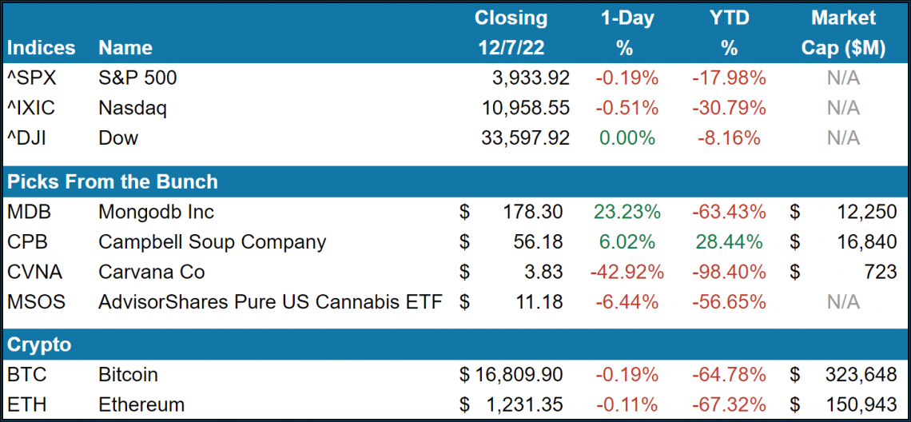Click MSOS 1-day change -6.44%
911x422 pixels.
pos(627,302)
